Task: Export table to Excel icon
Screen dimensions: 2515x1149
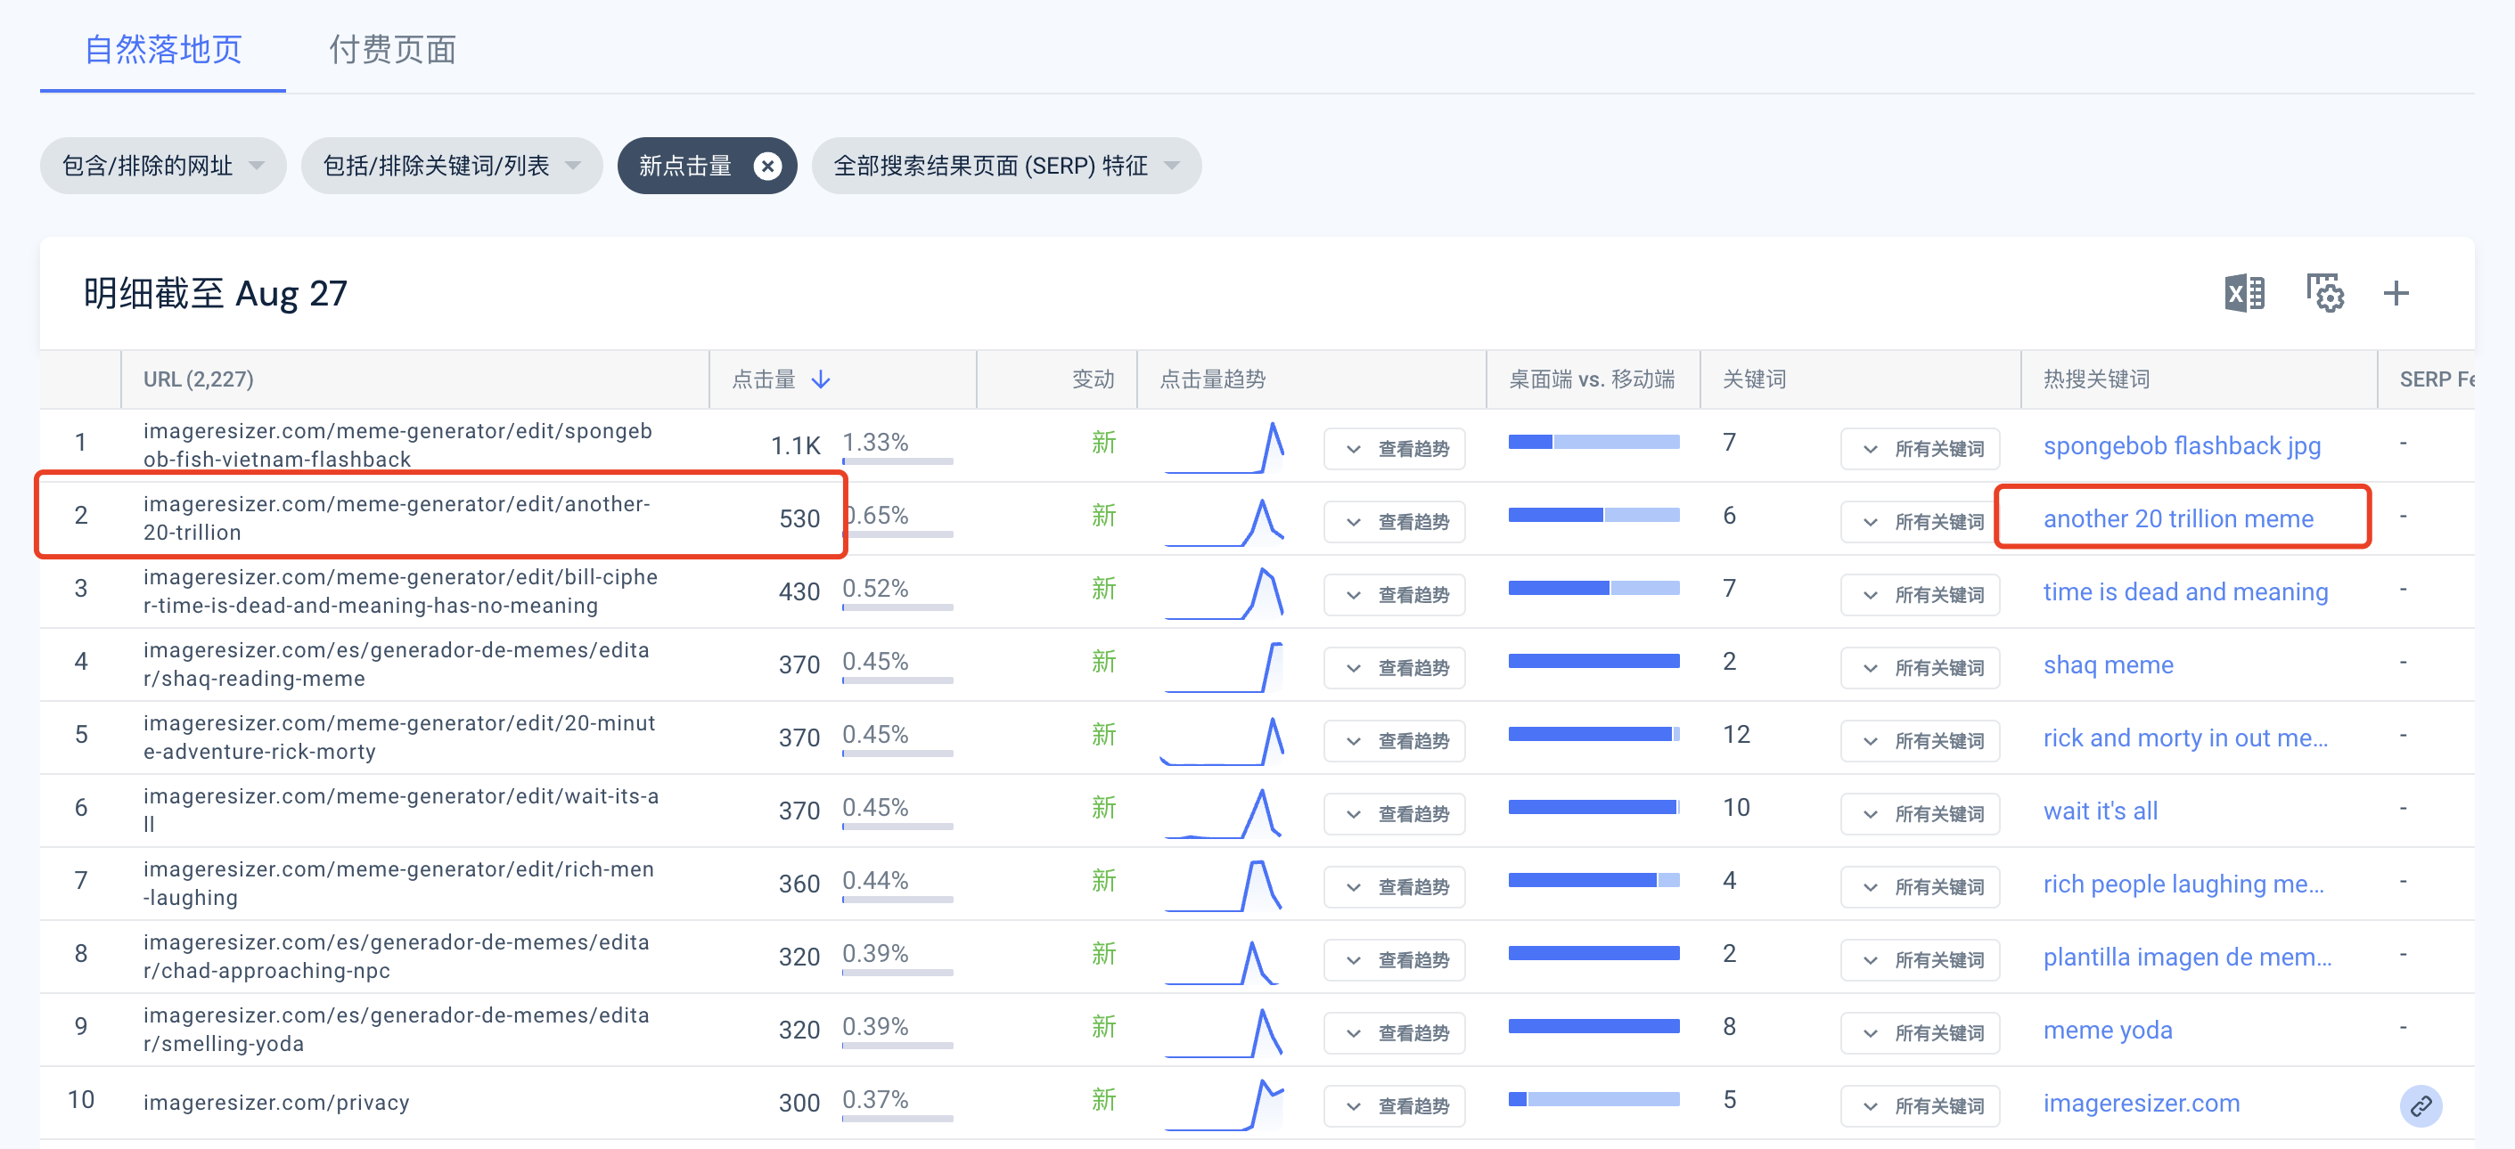Action: [x=2243, y=293]
